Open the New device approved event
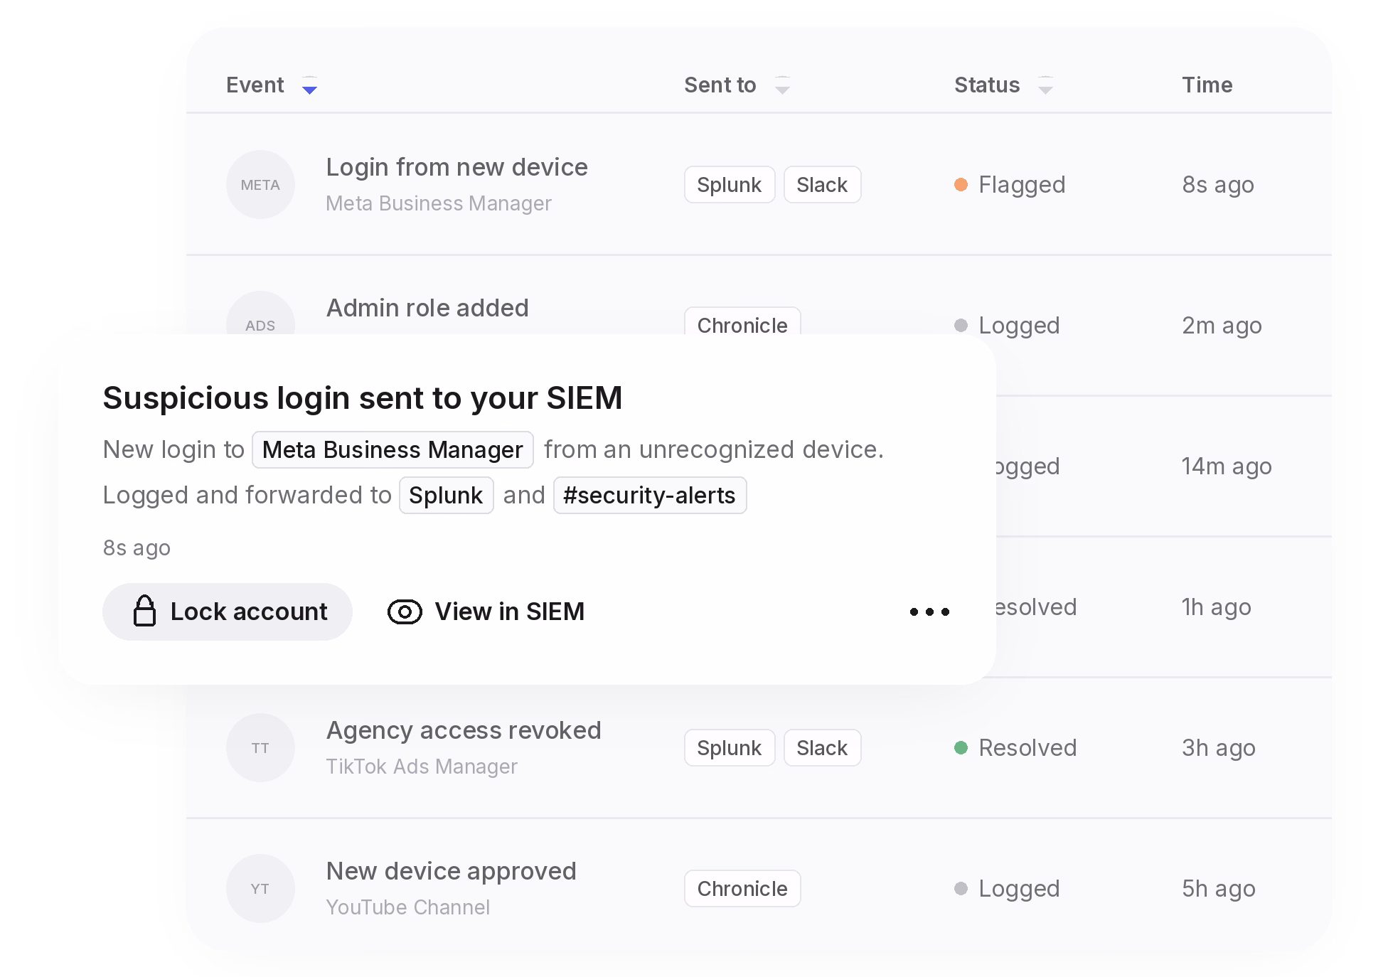Screen dimensions: 1388x977 click(x=451, y=871)
